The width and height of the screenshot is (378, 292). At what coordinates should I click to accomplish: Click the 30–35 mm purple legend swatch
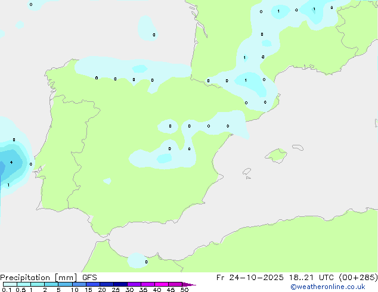pyautogui.click(x=134, y=284)
